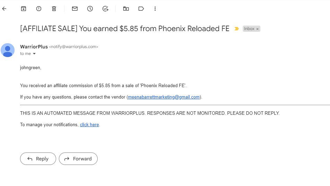Click the WarriorPlus sender name
This screenshot has width=330, height=186.
[x=34, y=47]
